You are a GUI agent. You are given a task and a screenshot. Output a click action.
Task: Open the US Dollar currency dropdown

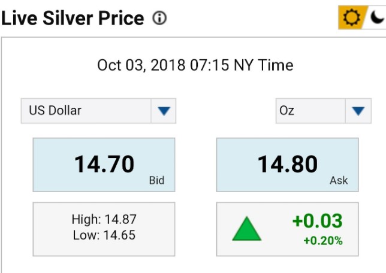98,111
